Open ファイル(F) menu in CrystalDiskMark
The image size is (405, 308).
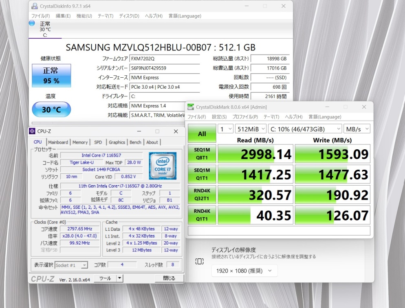click(196, 117)
